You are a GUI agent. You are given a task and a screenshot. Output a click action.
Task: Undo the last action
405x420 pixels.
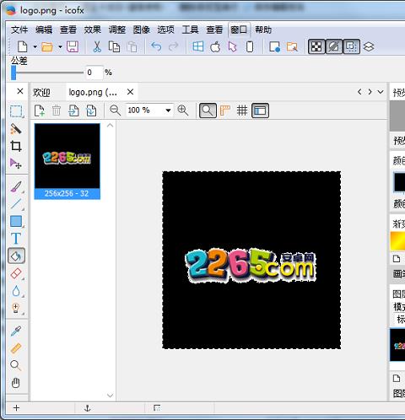click(156, 46)
